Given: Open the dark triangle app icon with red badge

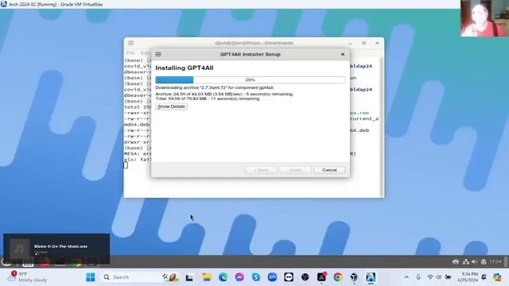Looking at the screenshot, I should click(x=321, y=277).
